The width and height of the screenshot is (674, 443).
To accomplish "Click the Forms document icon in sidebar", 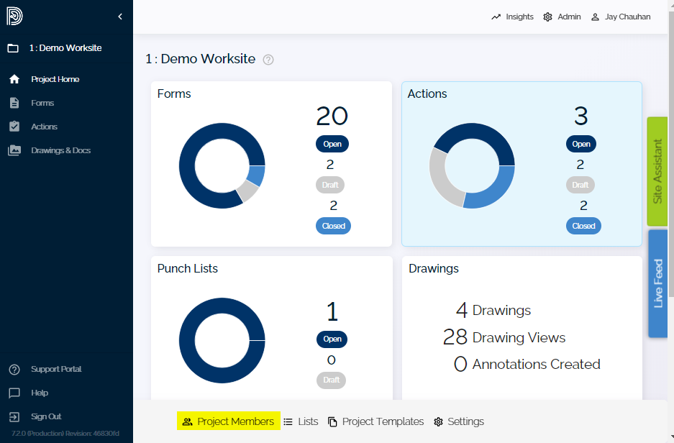I will [14, 103].
